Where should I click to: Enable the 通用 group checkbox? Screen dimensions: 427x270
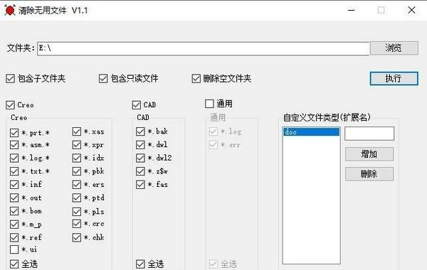click(x=209, y=104)
